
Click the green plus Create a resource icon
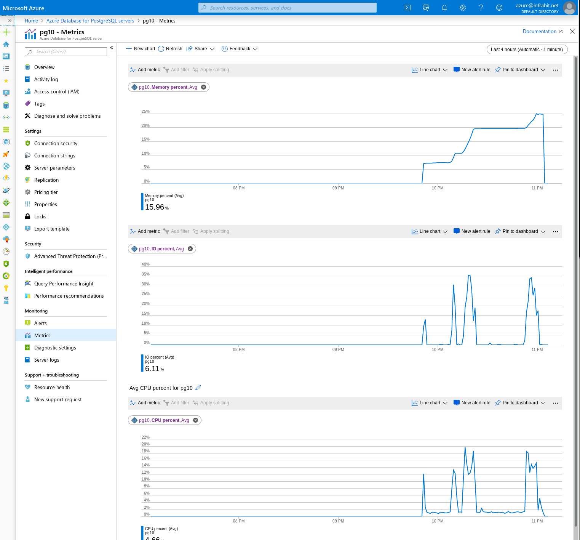(x=6, y=32)
